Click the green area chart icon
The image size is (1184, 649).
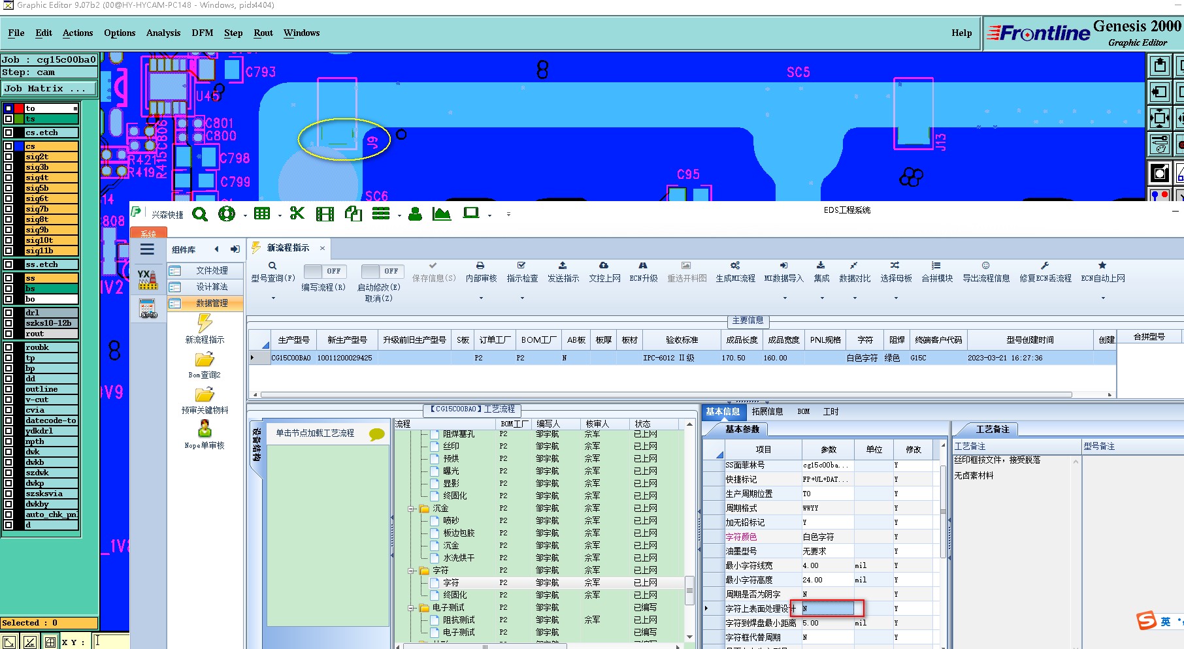(x=442, y=214)
